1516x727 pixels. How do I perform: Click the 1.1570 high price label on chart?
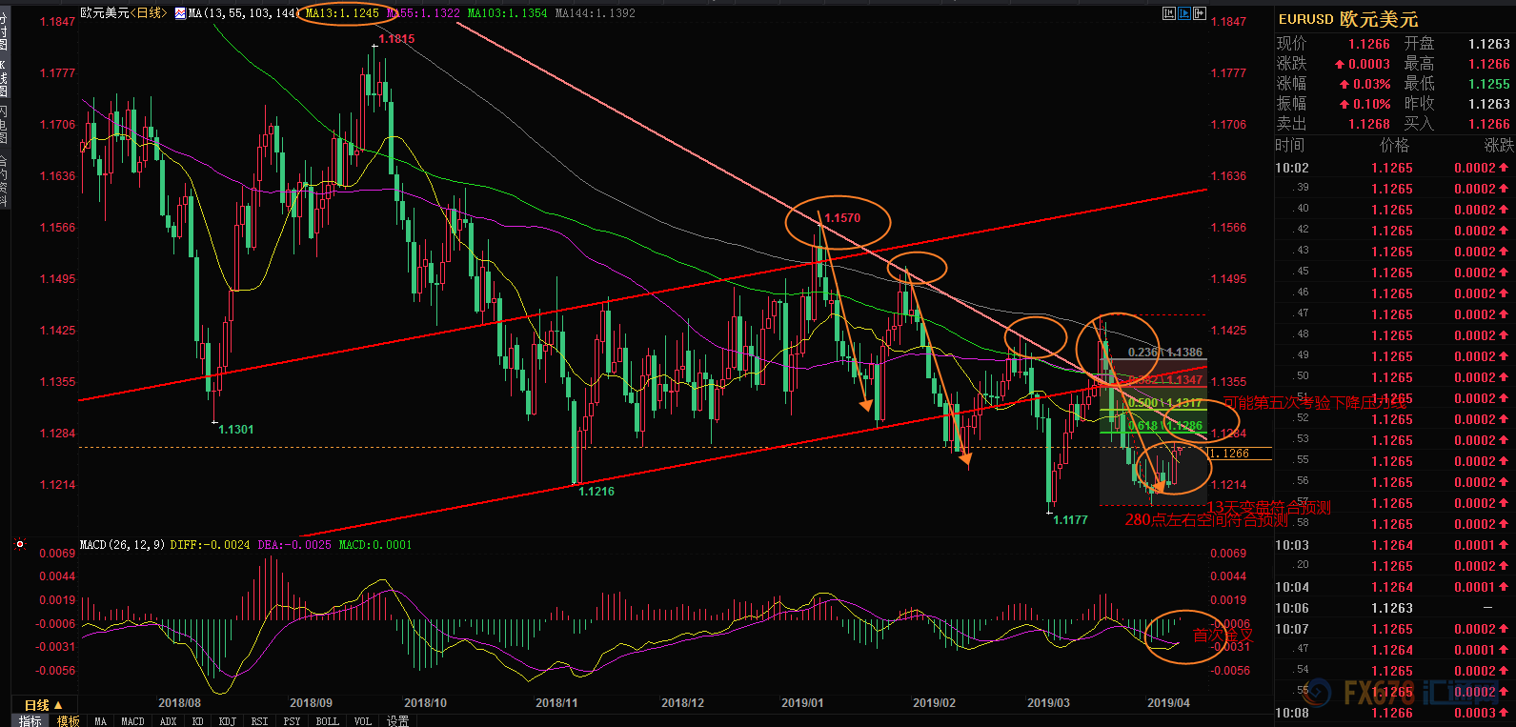[x=842, y=218]
